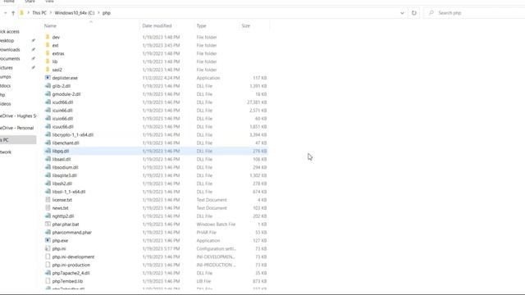This screenshot has width=525, height=295.
Task: Sort files by Name column header
Action: (50, 25)
